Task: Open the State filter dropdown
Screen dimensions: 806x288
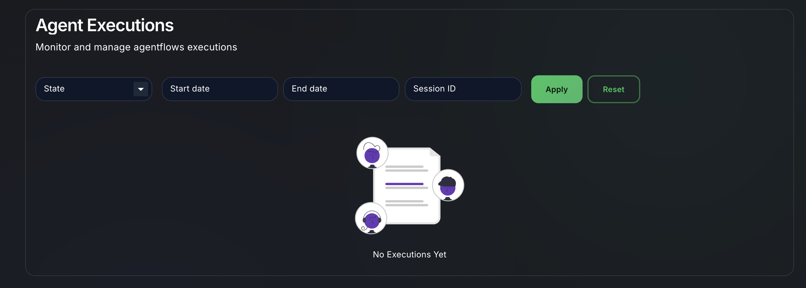Action: tap(93, 89)
